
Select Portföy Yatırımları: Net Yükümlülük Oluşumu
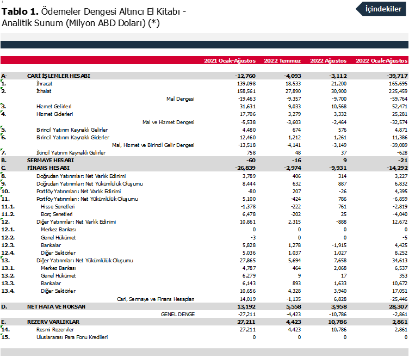[x=87, y=199]
